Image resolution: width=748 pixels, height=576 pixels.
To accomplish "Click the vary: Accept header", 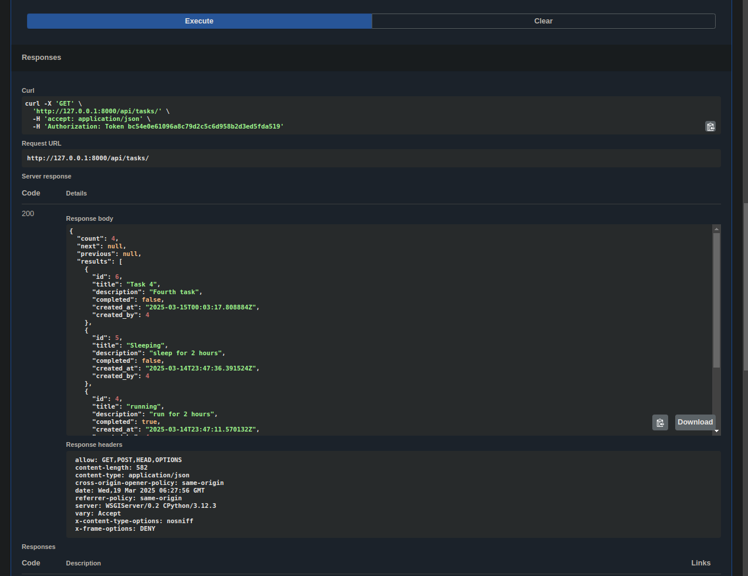I will pos(98,514).
